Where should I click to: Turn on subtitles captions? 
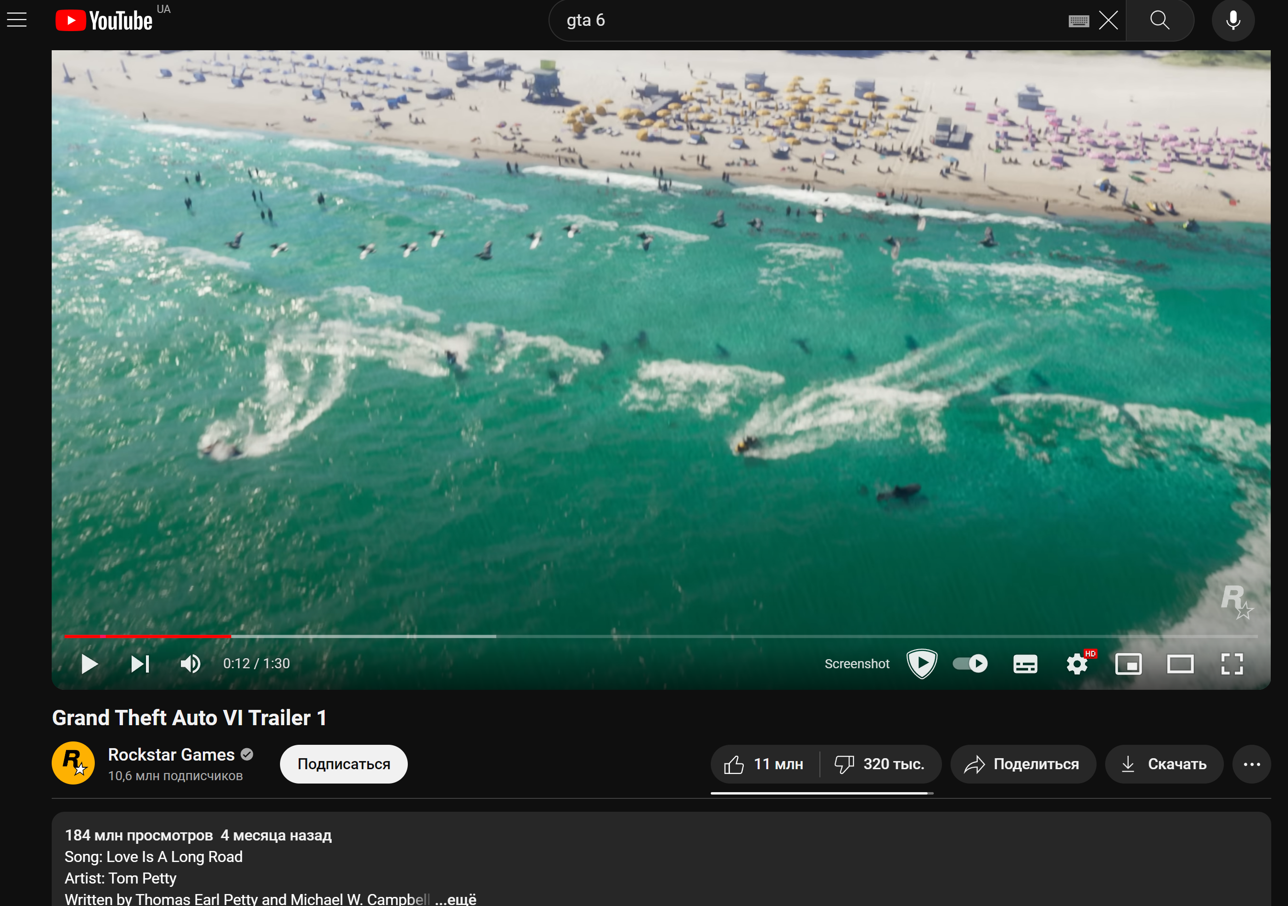click(1025, 664)
